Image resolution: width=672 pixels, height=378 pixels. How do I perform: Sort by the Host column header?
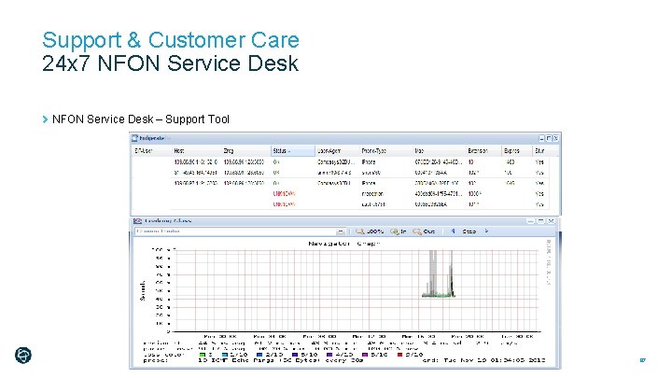pyautogui.click(x=197, y=151)
